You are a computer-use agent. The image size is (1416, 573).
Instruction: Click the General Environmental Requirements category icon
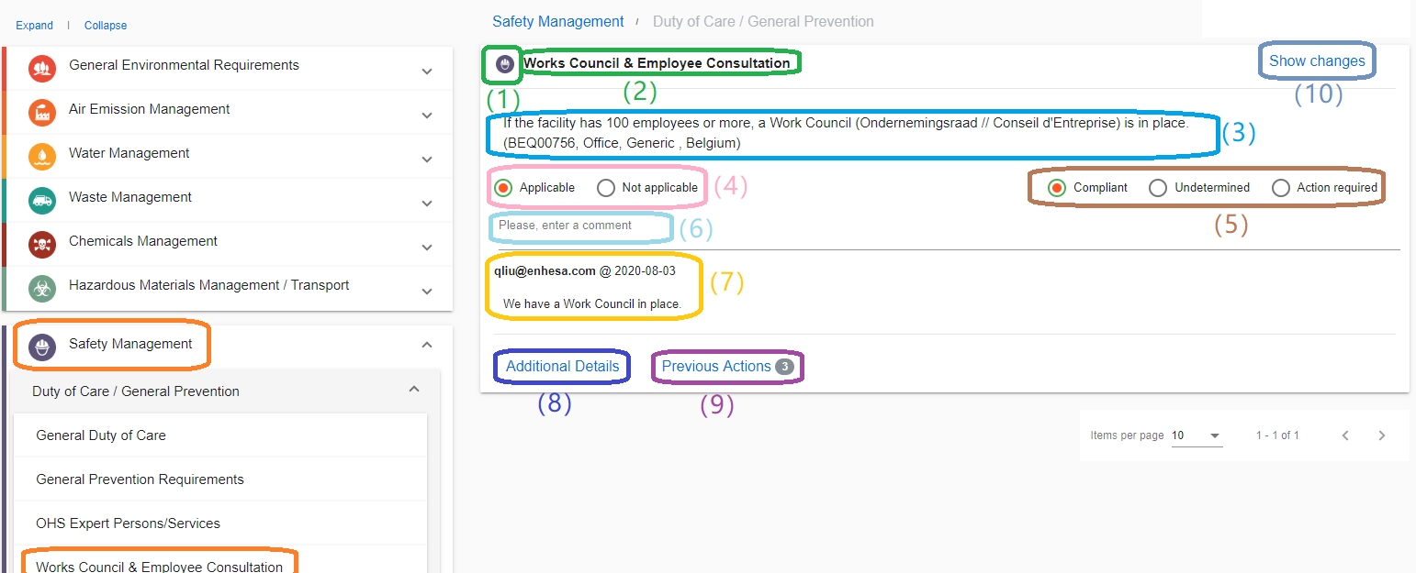click(41, 68)
